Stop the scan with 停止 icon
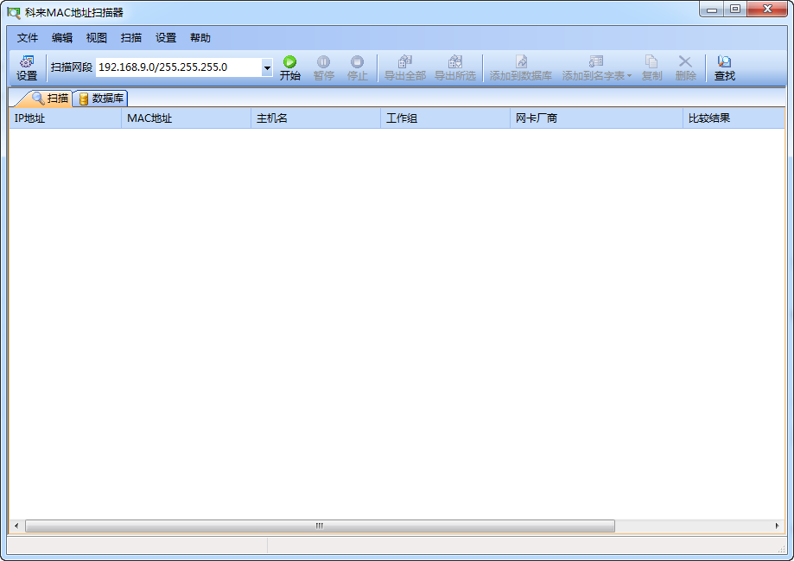This screenshot has width=794, height=561. pyautogui.click(x=357, y=67)
